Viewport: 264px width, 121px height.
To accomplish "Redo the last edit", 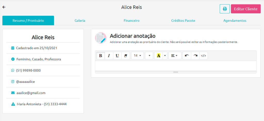I will click(195, 56).
